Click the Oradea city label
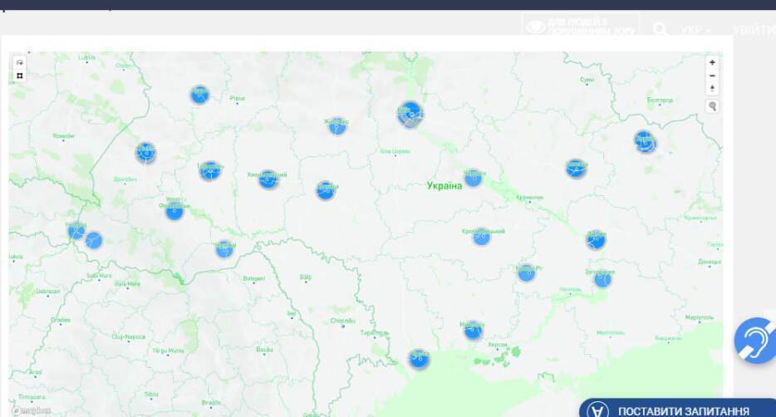This screenshot has height=417, width=776. 61,320
